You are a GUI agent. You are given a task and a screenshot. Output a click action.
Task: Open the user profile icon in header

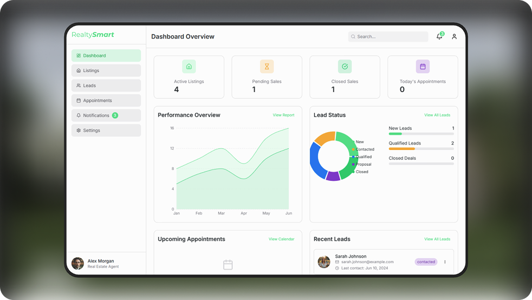coord(455,37)
